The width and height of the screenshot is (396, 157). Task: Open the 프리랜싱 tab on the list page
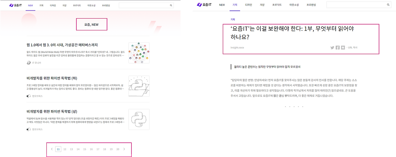point(106,6)
